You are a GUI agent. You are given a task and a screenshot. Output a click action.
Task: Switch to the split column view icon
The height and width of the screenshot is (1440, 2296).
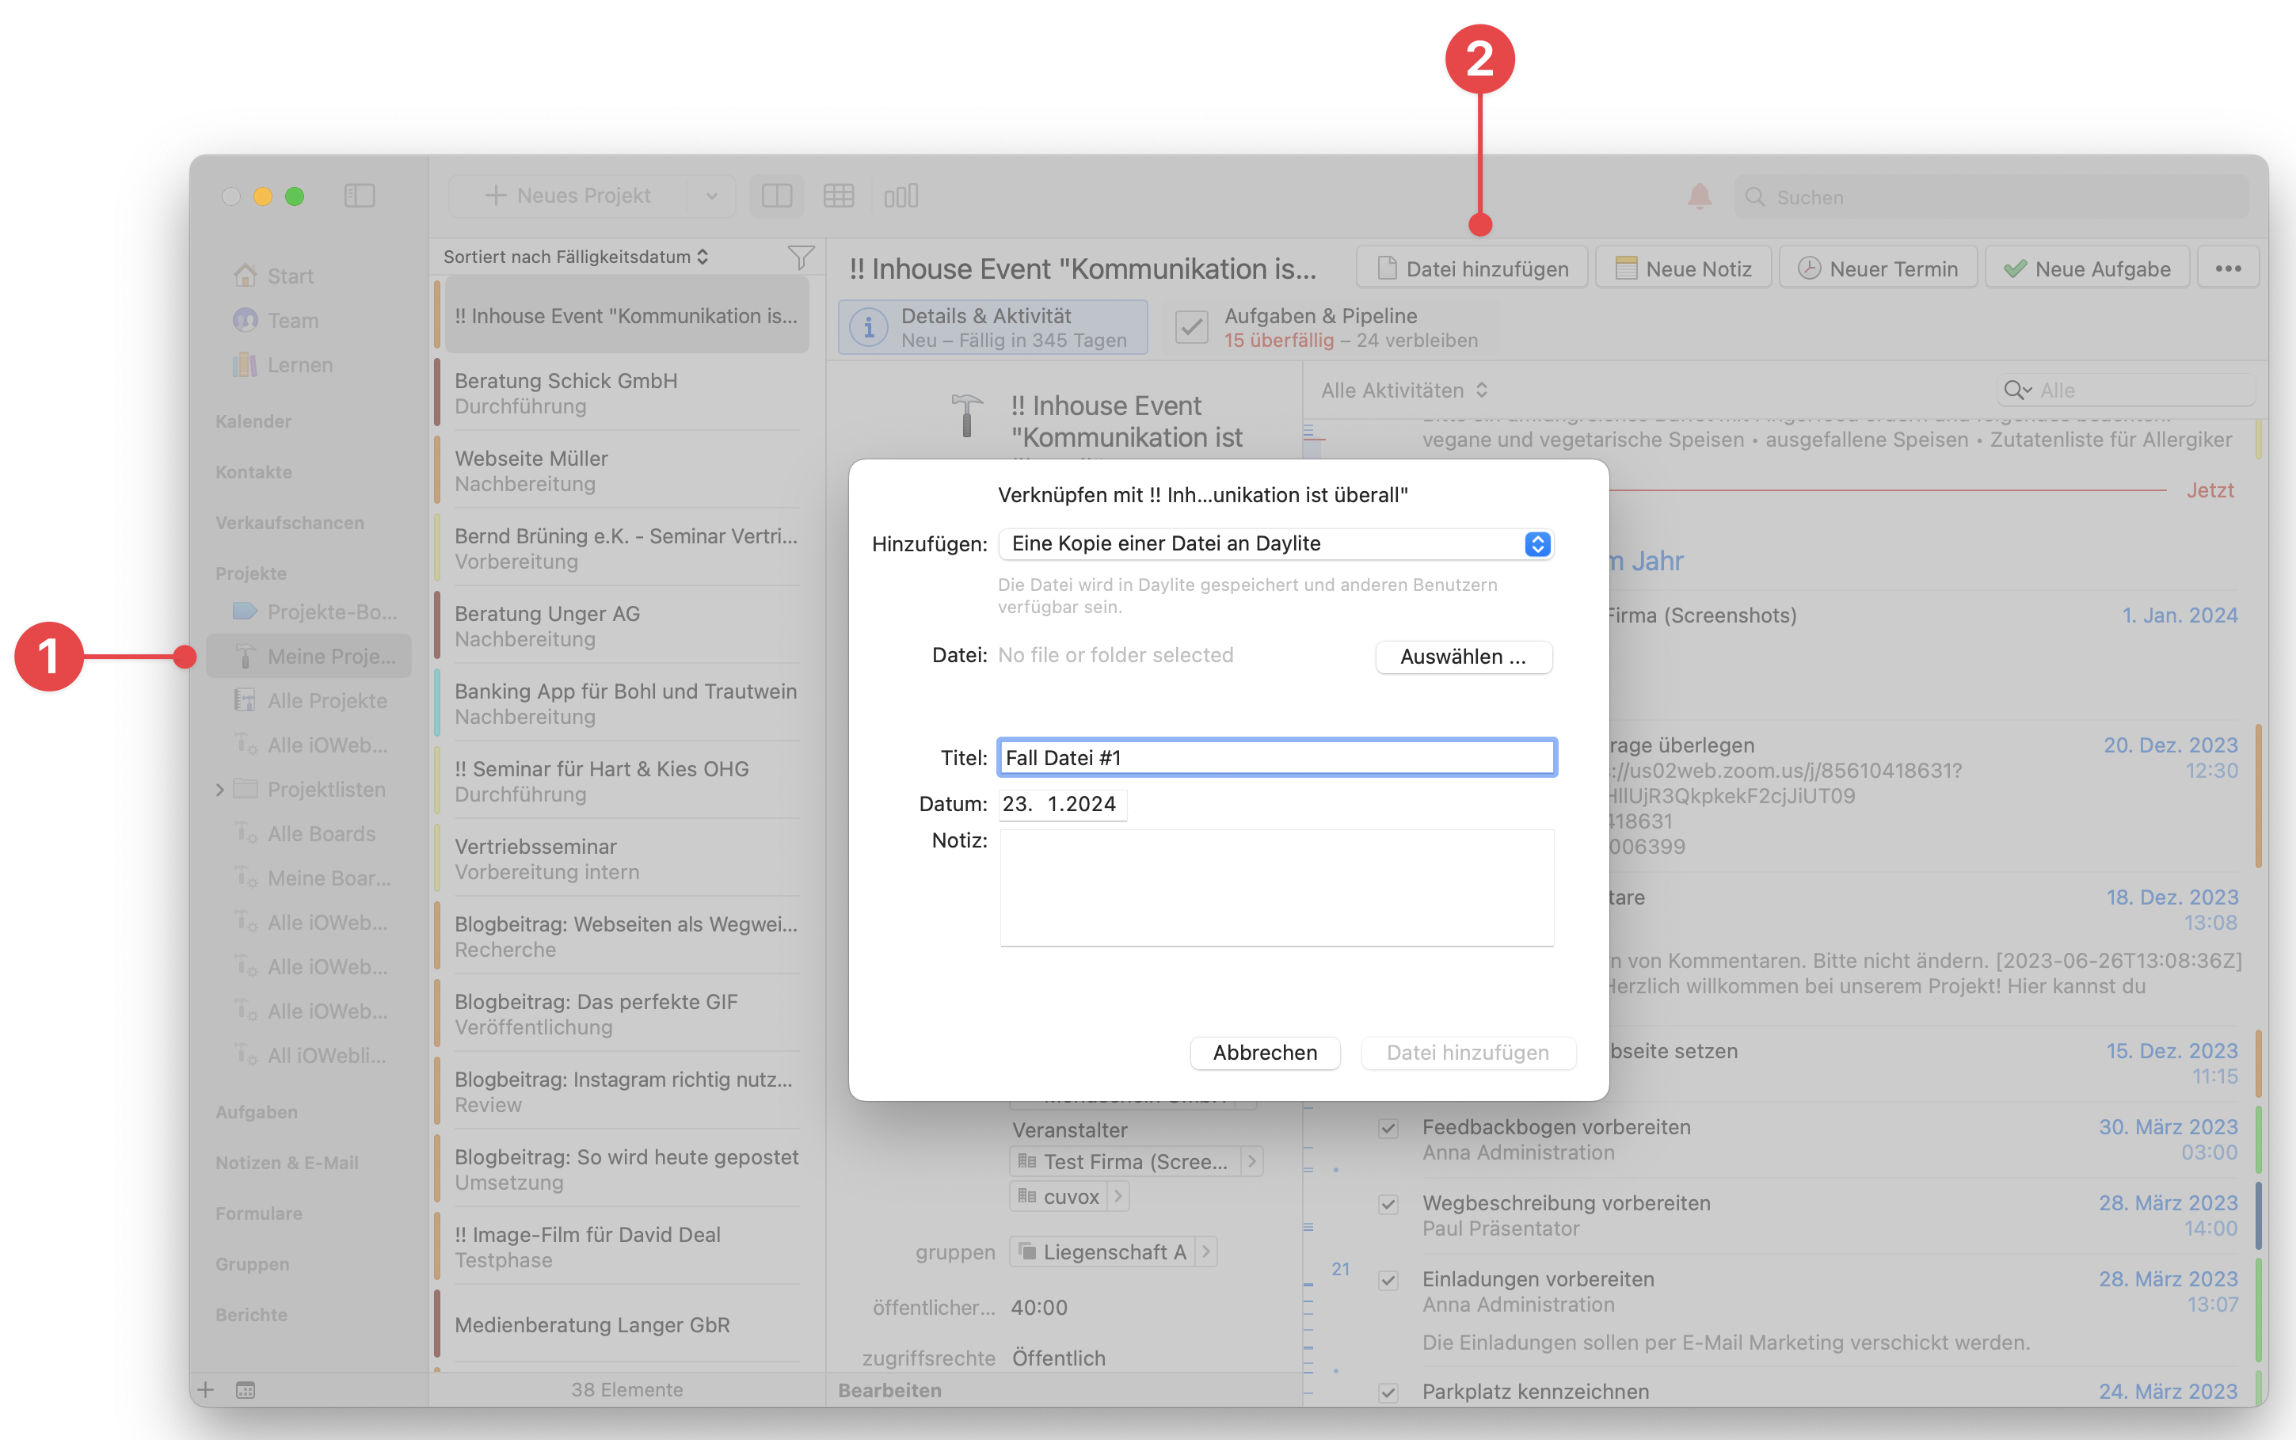coord(776,196)
